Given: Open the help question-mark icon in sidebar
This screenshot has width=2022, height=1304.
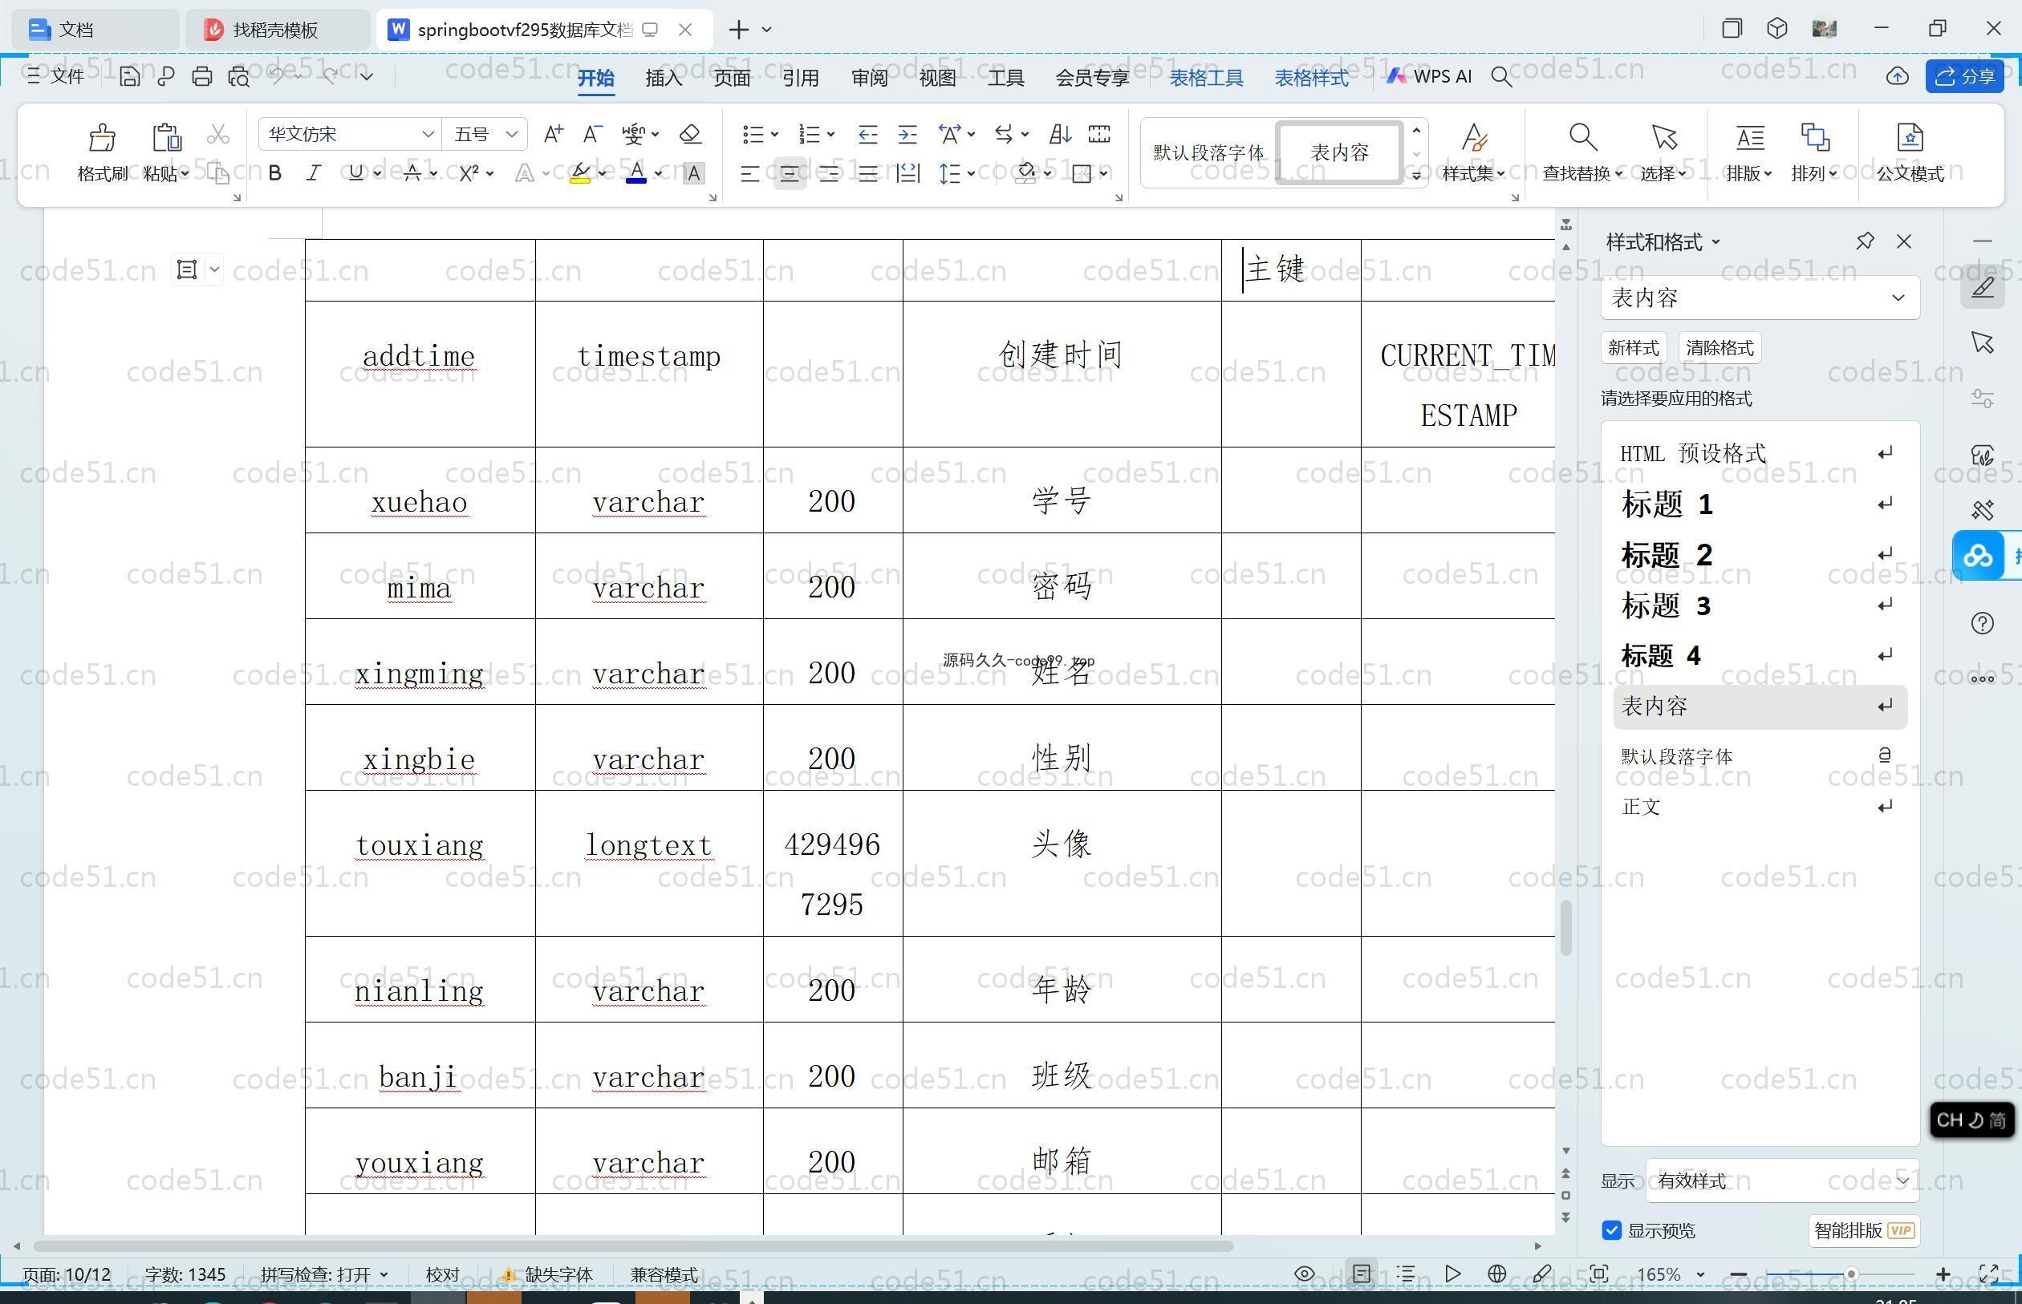Looking at the screenshot, I should [x=1982, y=623].
